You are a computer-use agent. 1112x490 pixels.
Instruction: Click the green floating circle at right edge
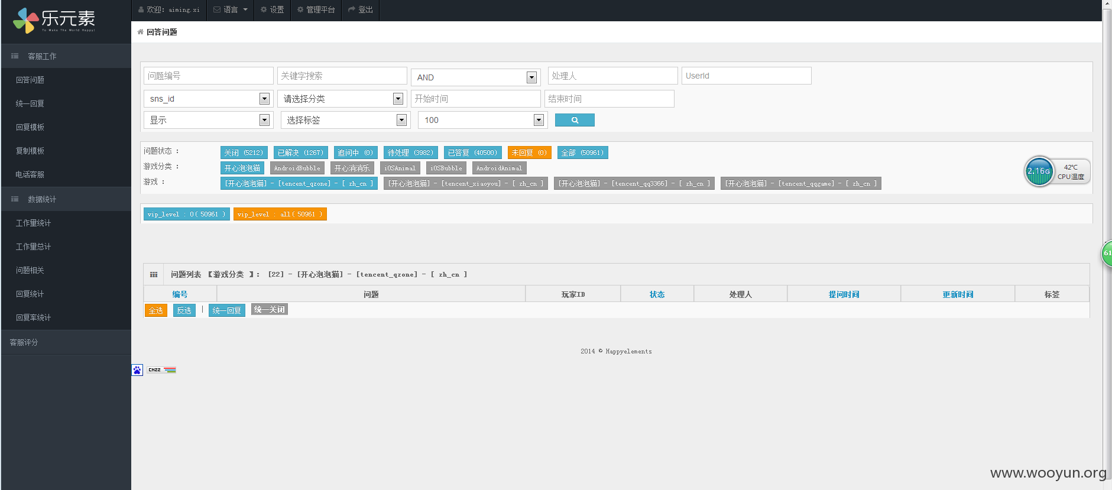pyautogui.click(x=1106, y=253)
